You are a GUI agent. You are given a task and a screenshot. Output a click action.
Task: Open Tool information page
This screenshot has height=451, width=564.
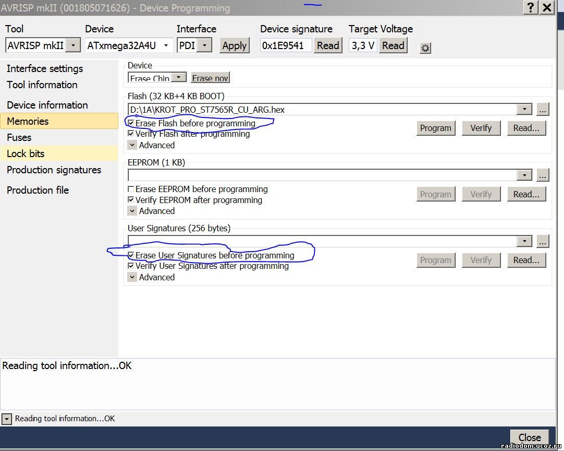click(42, 85)
